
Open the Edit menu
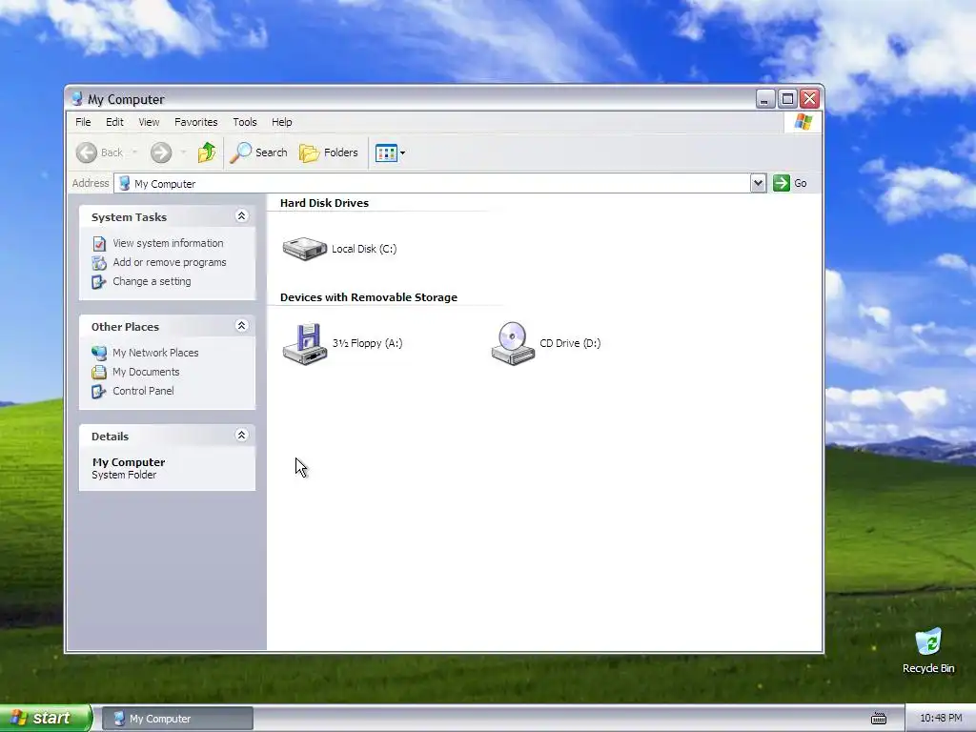(114, 122)
